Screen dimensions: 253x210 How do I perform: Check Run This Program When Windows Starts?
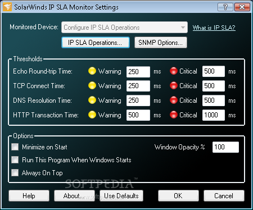click(15, 160)
